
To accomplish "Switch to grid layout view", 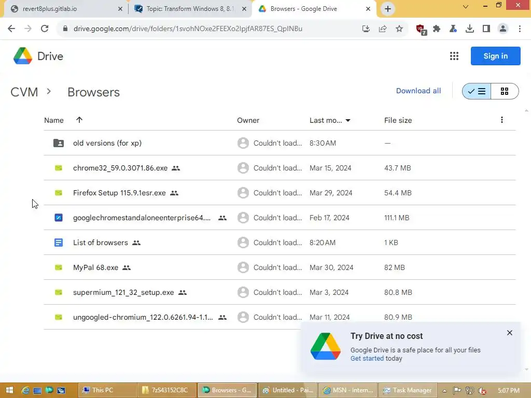I will coord(505,91).
